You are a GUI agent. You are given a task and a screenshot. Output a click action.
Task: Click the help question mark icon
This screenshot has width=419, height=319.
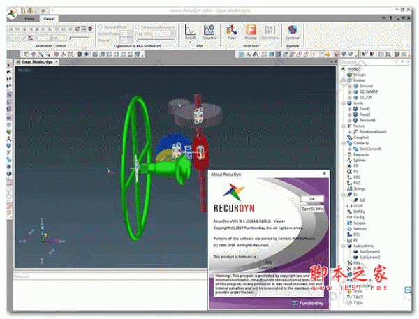click(390, 18)
